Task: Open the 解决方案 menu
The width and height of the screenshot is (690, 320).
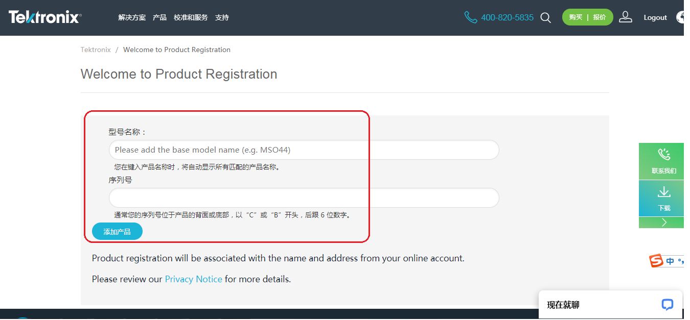Action: [x=132, y=17]
